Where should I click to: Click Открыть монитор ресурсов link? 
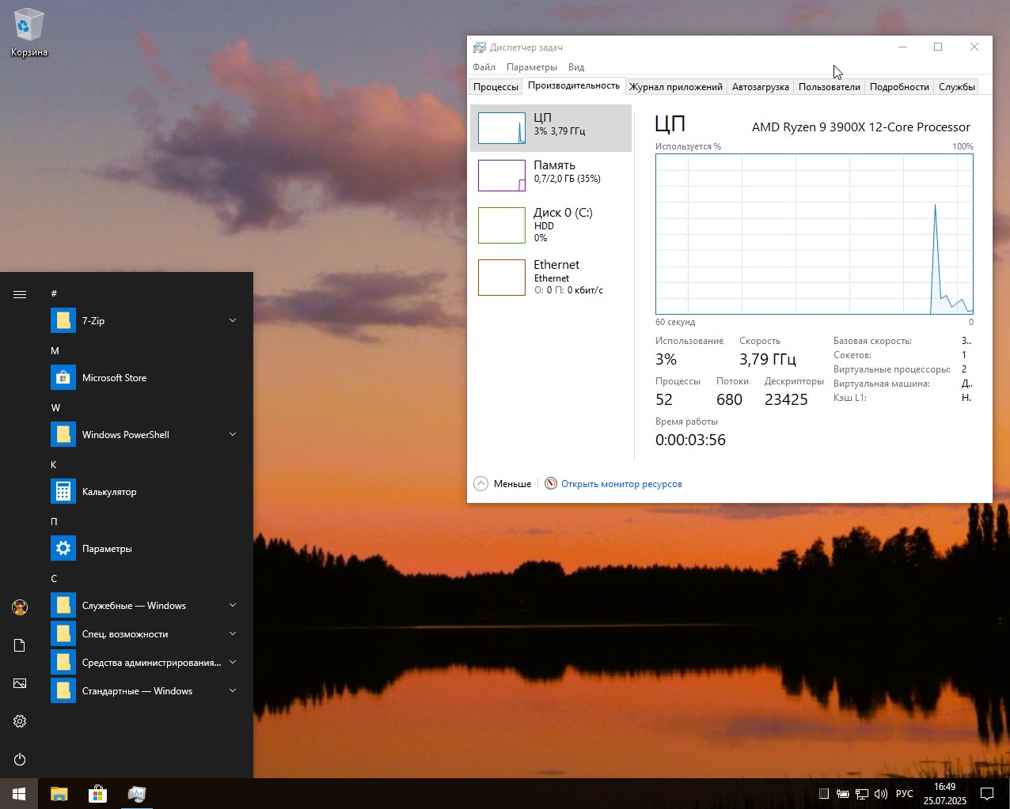click(621, 484)
